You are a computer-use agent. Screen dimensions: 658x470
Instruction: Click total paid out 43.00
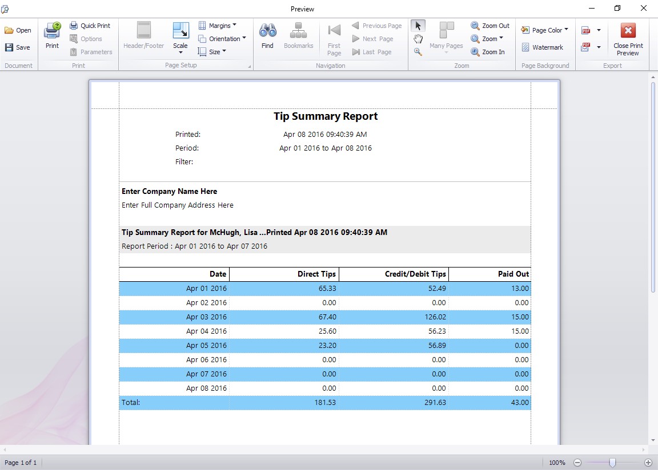click(520, 403)
